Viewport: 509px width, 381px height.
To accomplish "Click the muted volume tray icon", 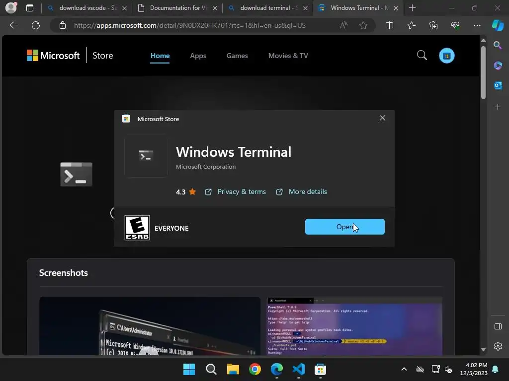I will pos(448,369).
